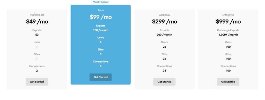Select the Enterprise plan title
Viewport: 265px width, 100px height.
point(228,15)
